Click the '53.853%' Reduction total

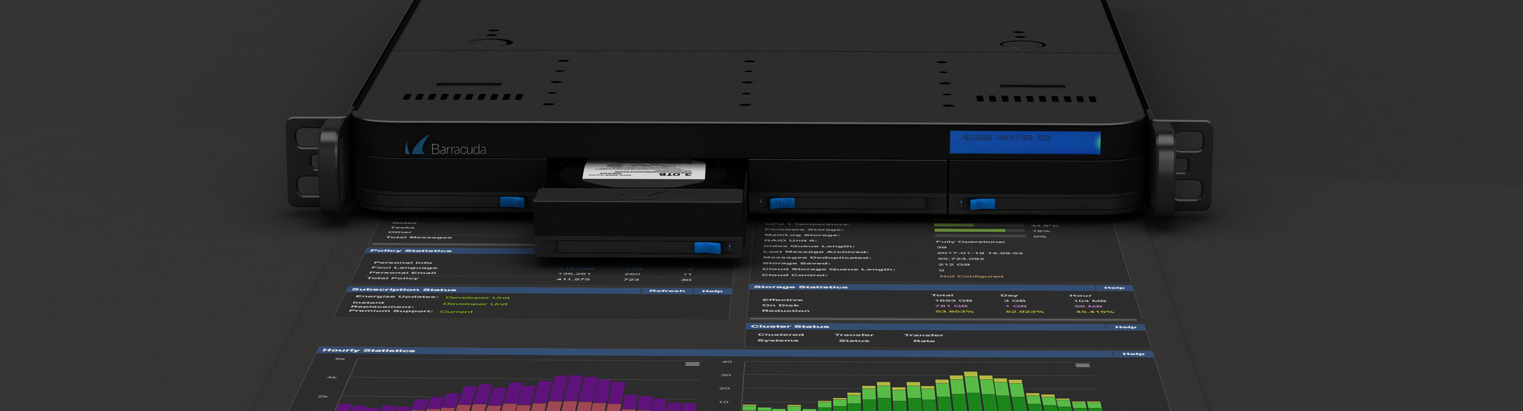pos(954,312)
